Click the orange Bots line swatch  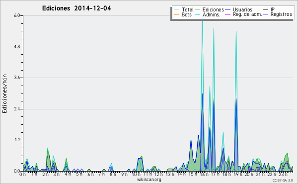tap(176, 14)
